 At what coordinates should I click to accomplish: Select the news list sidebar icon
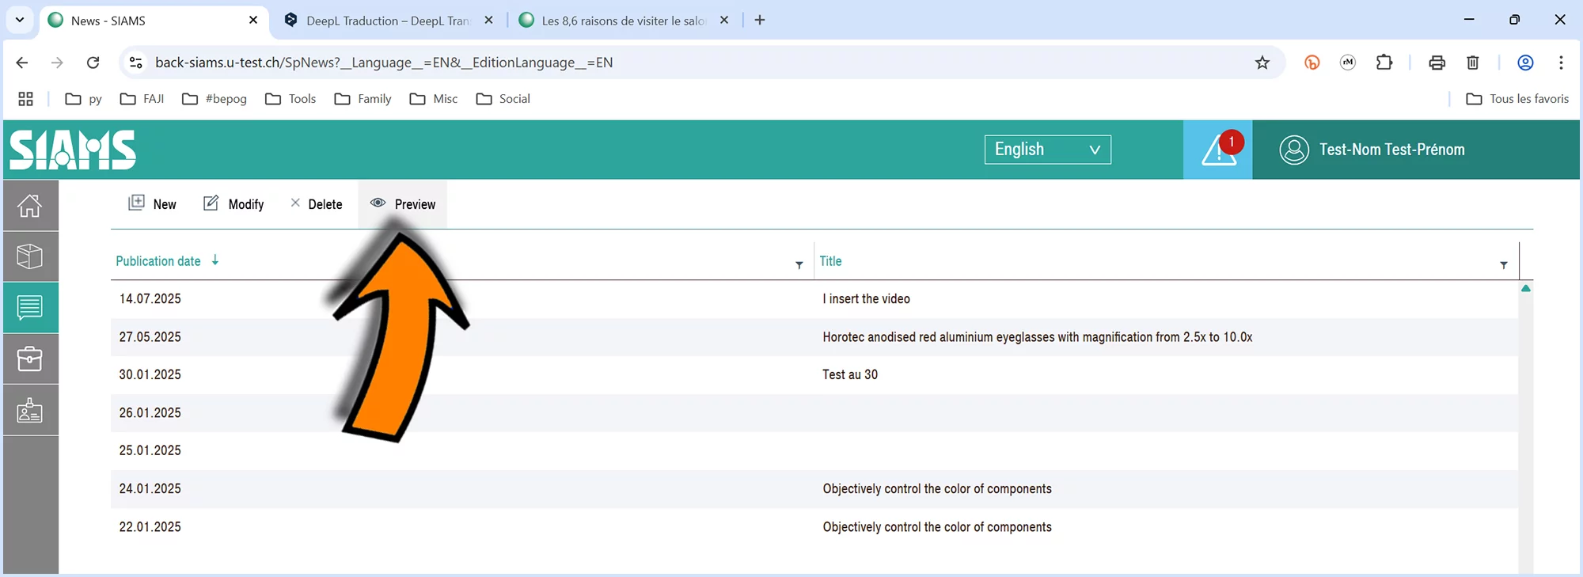pyautogui.click(x=30, y=307)
